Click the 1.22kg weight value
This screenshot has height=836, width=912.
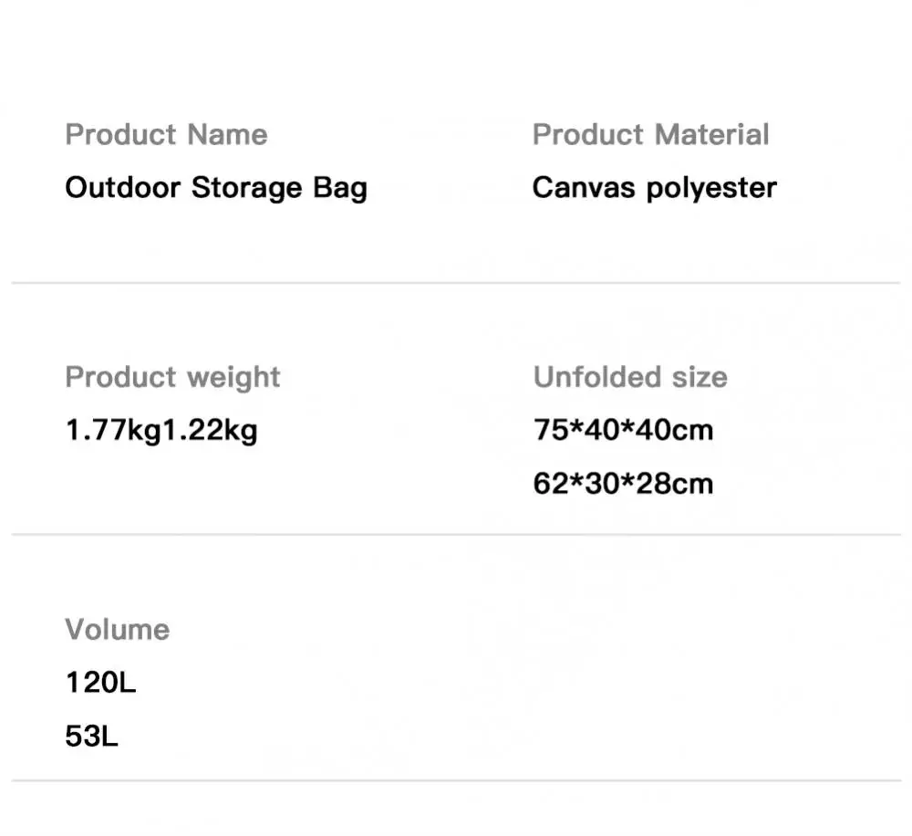pyautogui.click(x=210, y=429)
